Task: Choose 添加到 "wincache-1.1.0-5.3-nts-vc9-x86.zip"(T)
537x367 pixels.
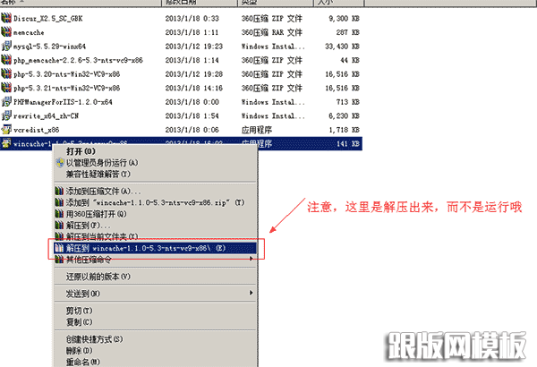Action: click(156, 202)
